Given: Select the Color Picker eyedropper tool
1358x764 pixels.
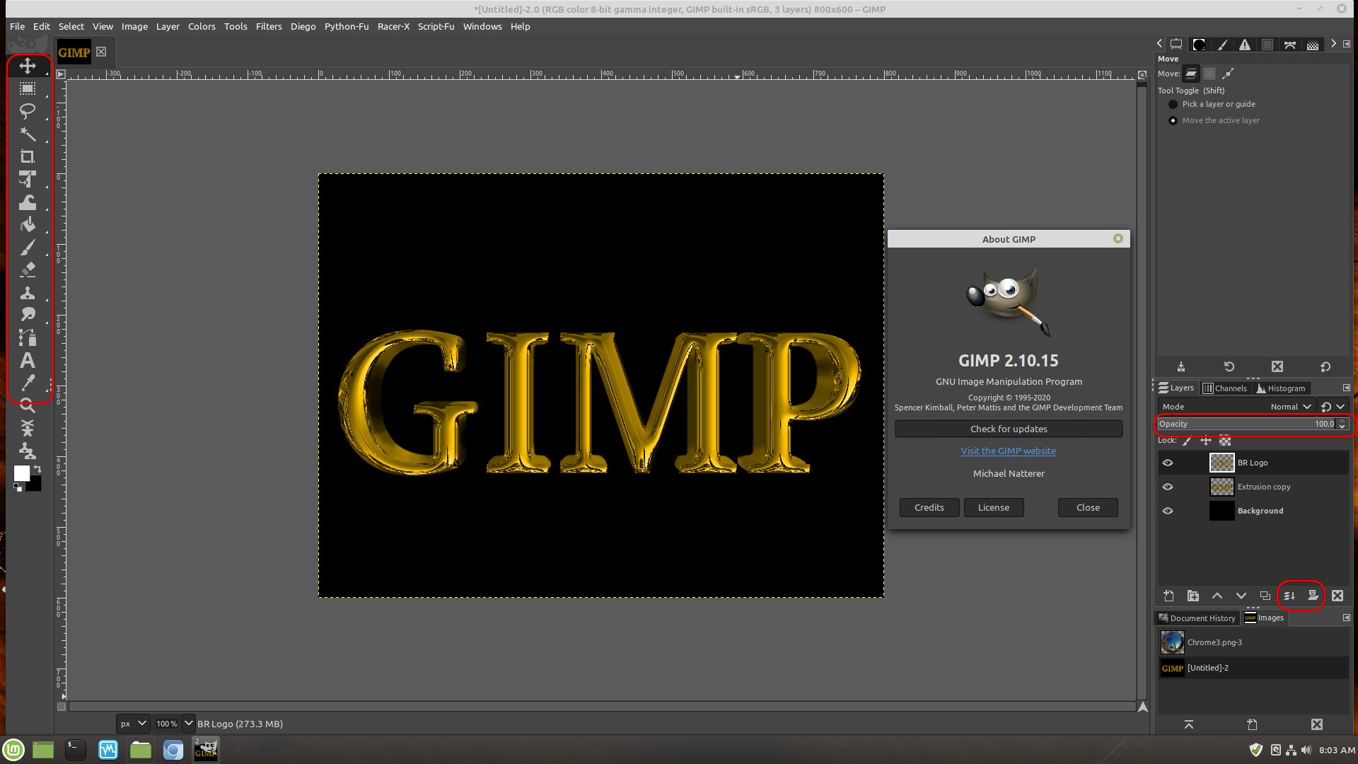Looking at the screenshot, I should point(28,383).
